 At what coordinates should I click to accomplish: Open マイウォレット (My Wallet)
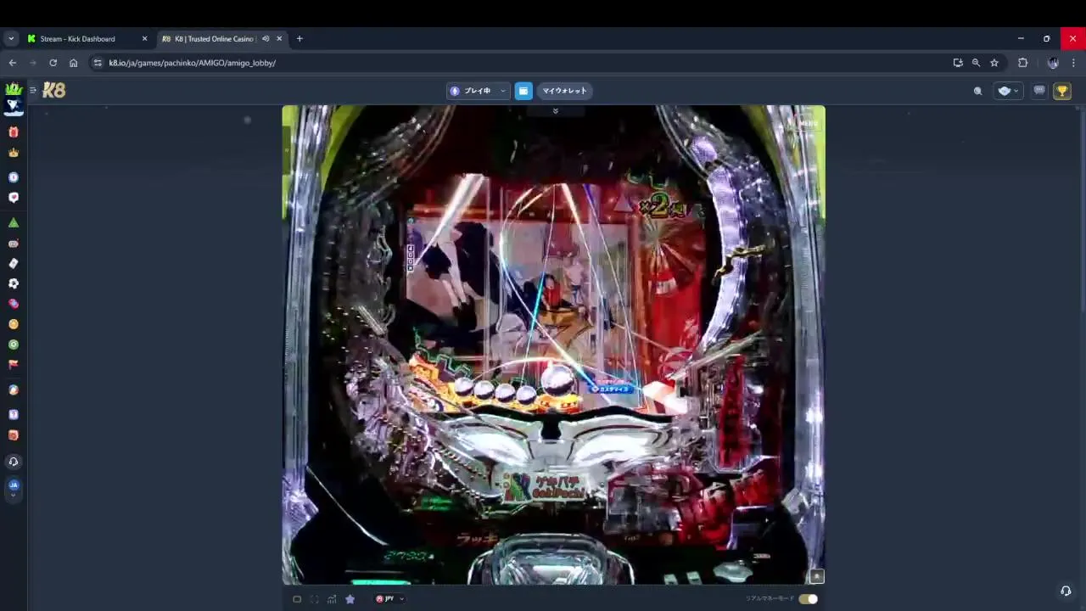point(564,91)
